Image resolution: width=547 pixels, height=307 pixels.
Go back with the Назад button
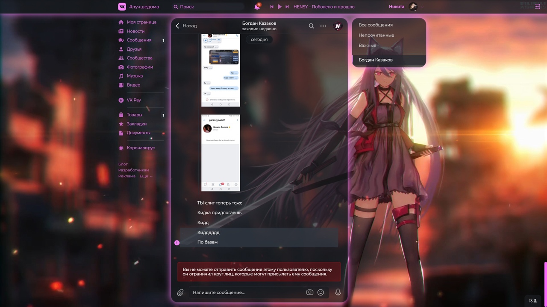pos(186,26)
